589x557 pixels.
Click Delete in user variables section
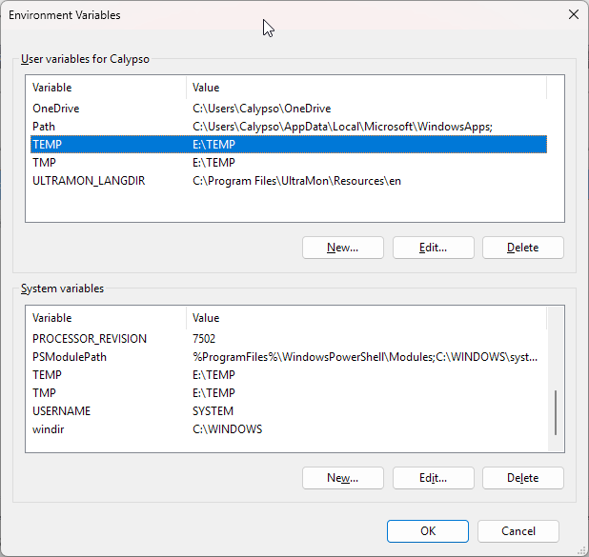pyautogui.click(x=523, y=248)
